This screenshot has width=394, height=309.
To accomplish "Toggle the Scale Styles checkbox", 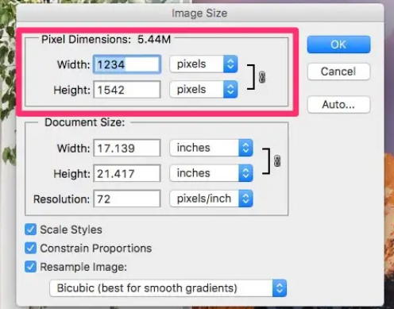I will [30, 230].
